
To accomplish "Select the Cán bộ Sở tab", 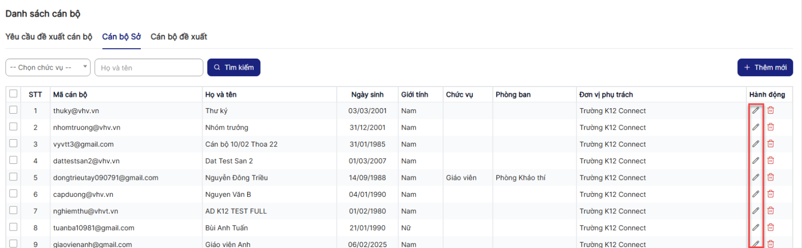I will [x=121, y=37].
